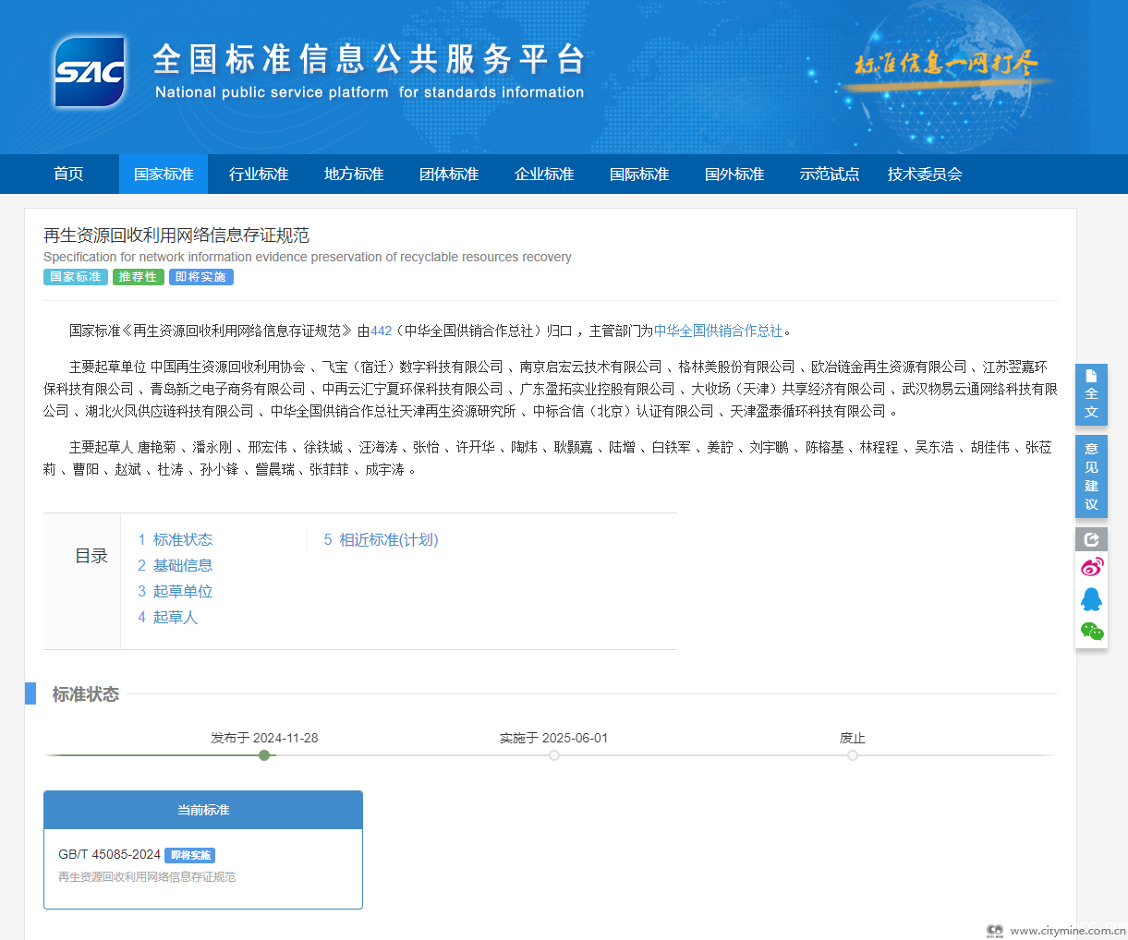Viewport: 1128px width, 940px height.
Task: Click the 废止 timeline marker
Action: click(x=852, y=754)
